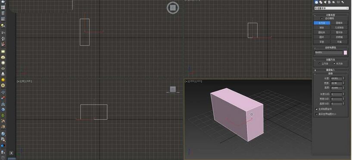Screen dimensions: 352x160
Task: Open the 标准基本体 primitives dropdown
Action: [331, 8]
